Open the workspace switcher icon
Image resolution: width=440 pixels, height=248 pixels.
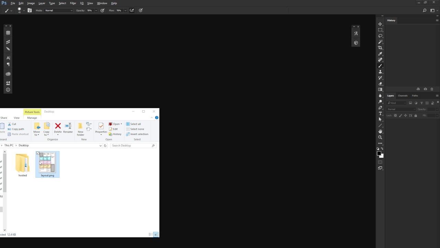[x=432, y=10]
